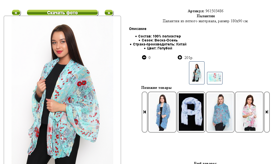Image resolution: width=277 pixels, height=164 pixels.
Task: Click the Описание heading
Action: pos(137,29)
